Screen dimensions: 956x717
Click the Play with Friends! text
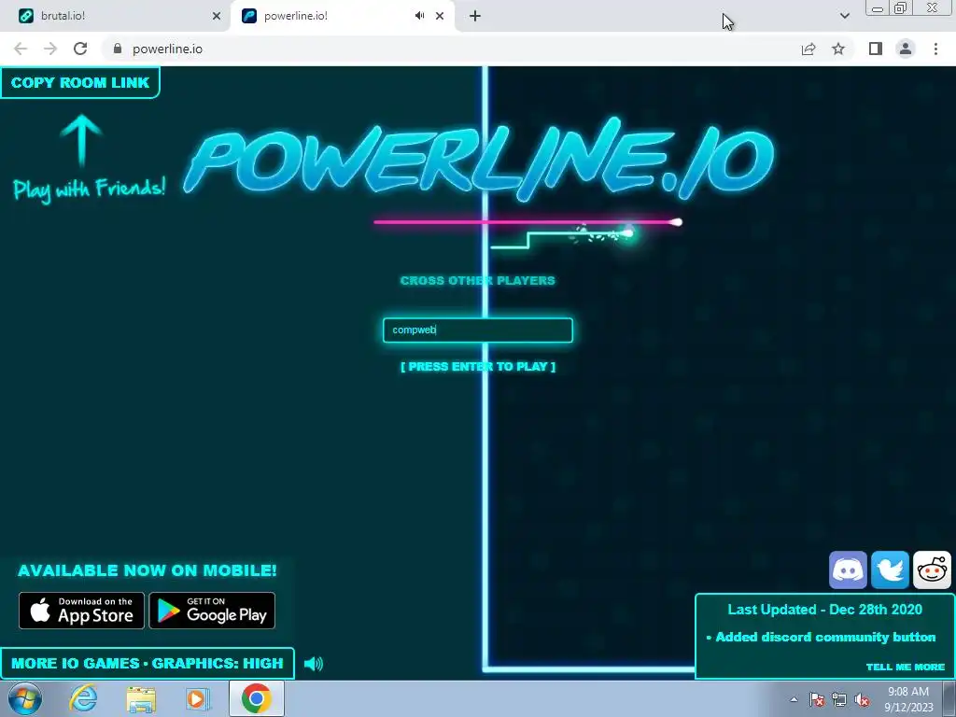click(89, 189)
